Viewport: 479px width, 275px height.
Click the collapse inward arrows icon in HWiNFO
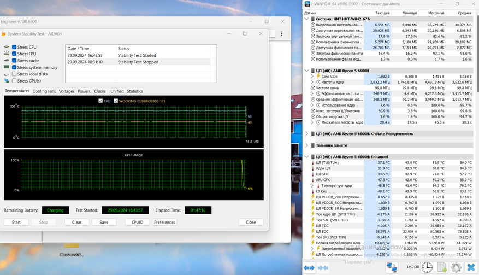pyautogui.click(x=323, y=268)
